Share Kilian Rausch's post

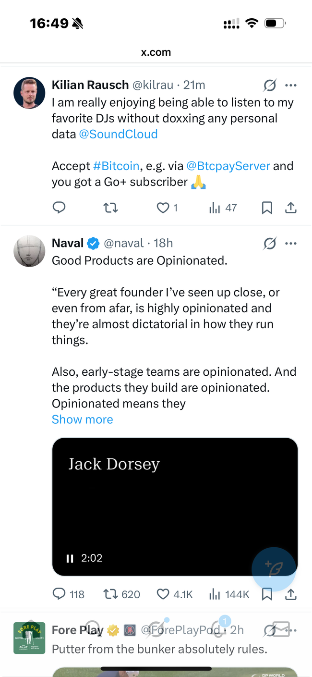pos(291,208)
